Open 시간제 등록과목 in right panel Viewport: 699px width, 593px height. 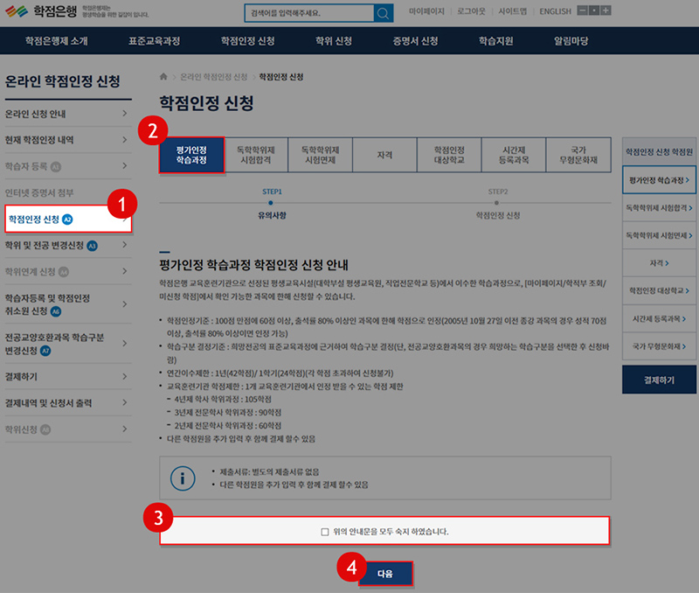tap(659, 318)
